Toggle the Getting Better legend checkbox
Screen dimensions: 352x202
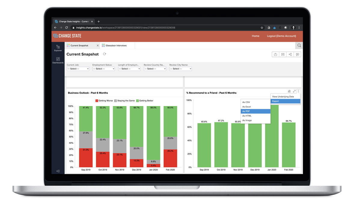click(x=137, y=101)
